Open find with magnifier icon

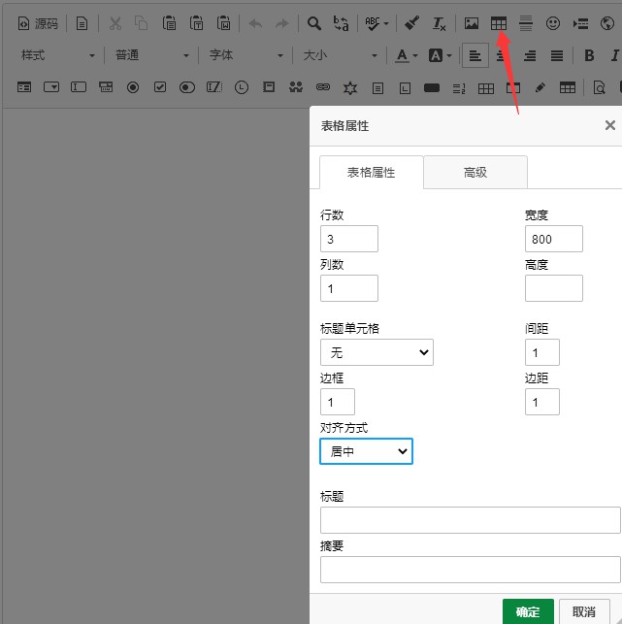tap(314, 24)
